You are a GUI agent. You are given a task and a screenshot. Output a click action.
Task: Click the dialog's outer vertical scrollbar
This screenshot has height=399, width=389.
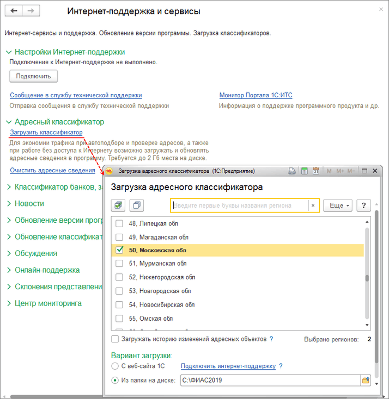pyautogui.click(x=376, y=286)
